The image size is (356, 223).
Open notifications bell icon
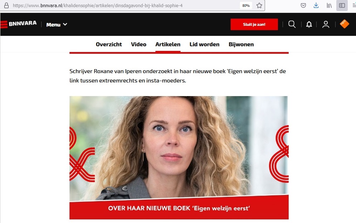(309, 24)
